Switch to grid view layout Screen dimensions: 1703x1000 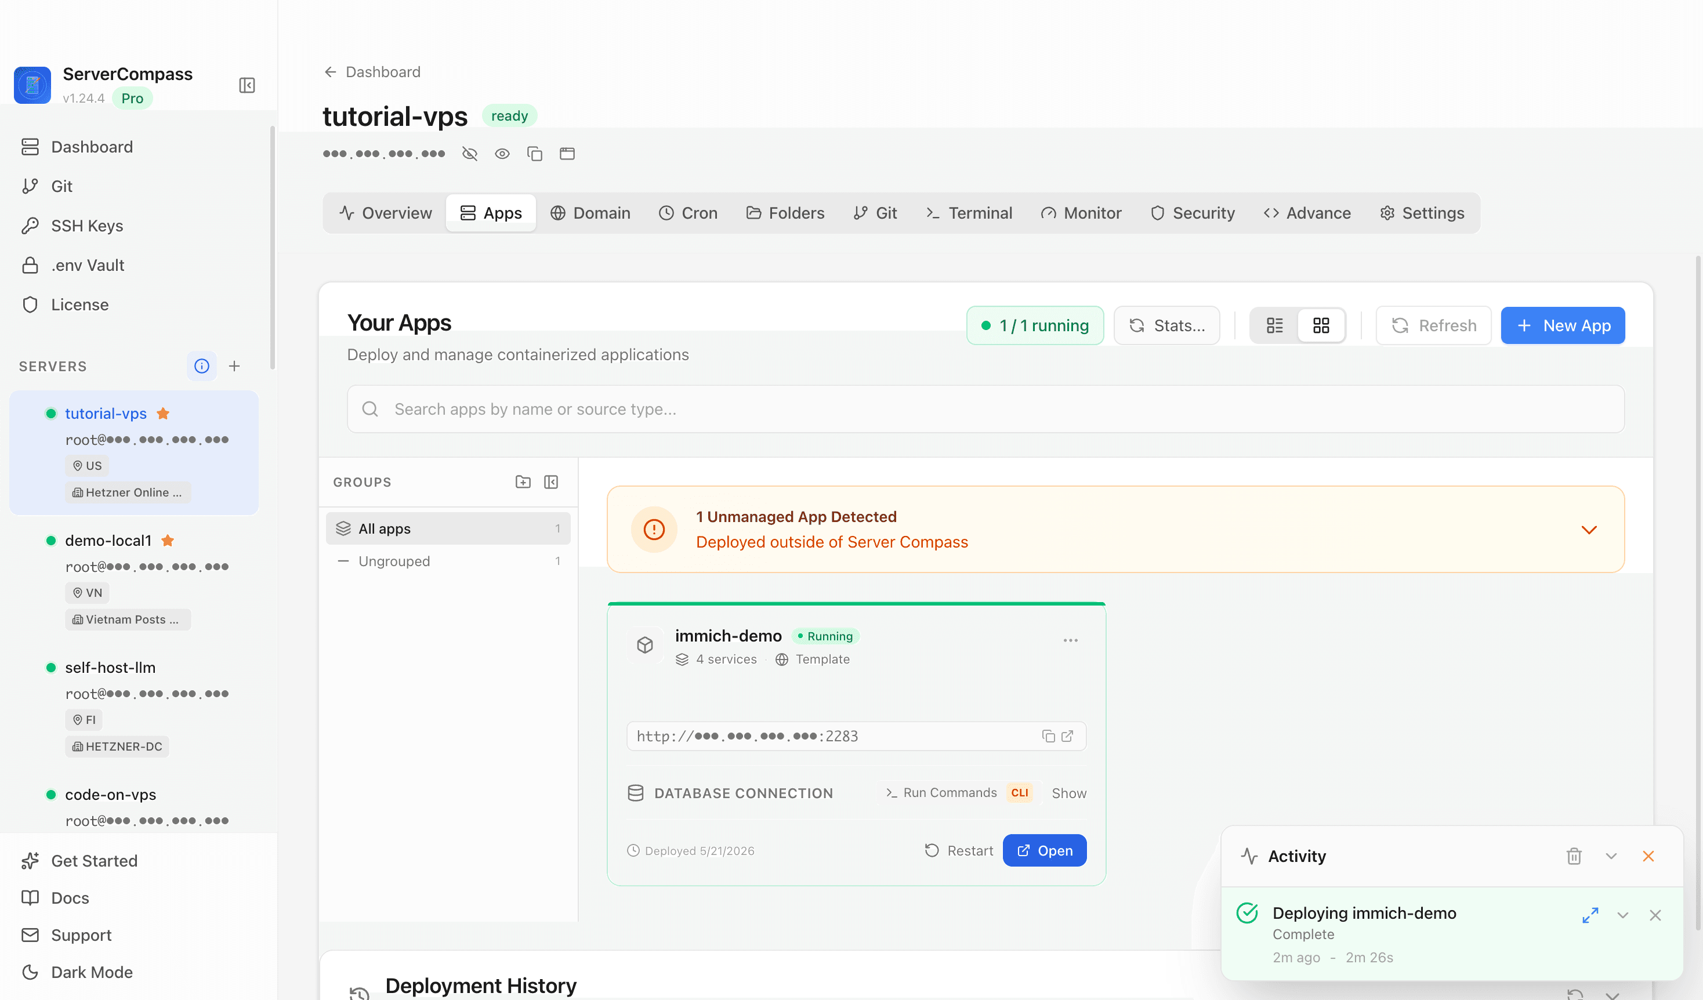[x=1321, y=325]
